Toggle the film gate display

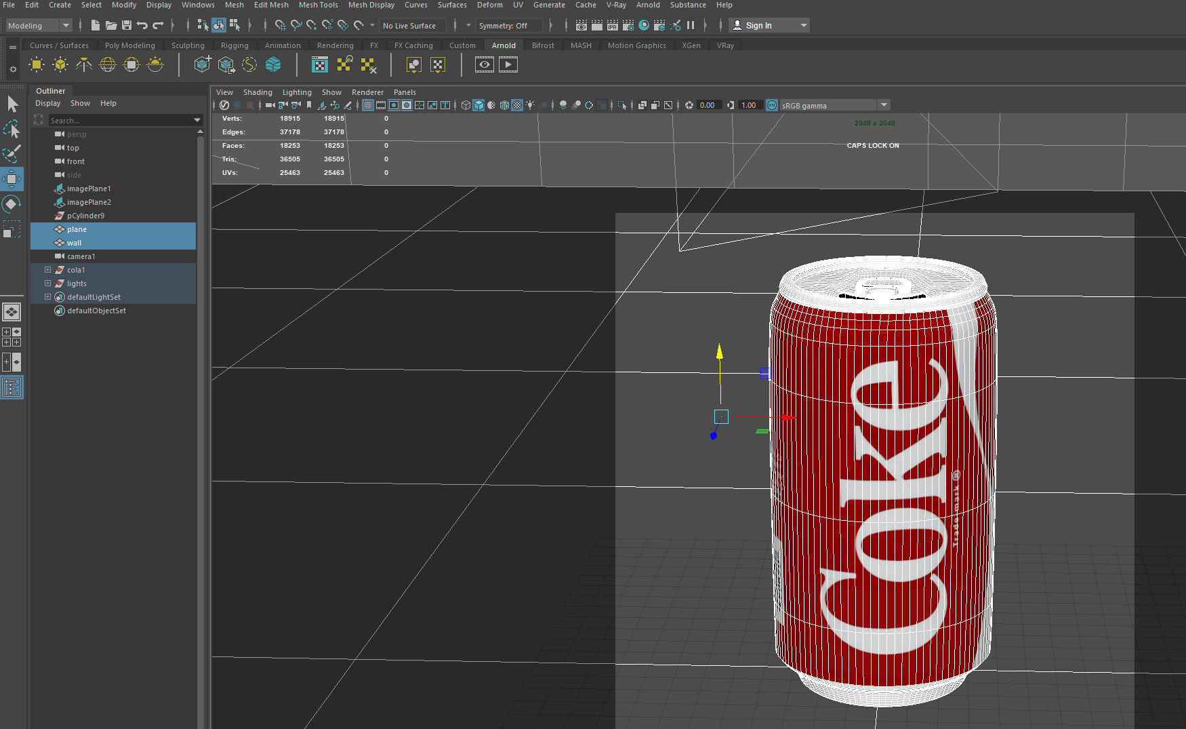coord(381,105)
